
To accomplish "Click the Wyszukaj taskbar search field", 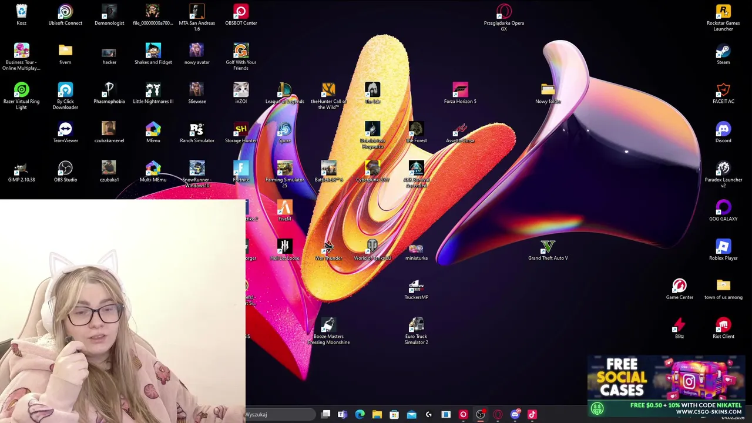I will (281, 414).
